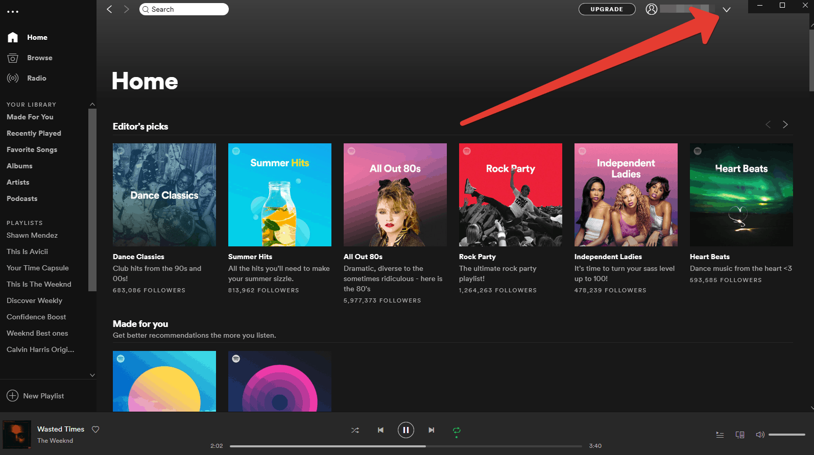Open Podcasts in library
Viewport: 814px width, 455px height.
pyautogui.click(x=22, y=198)
